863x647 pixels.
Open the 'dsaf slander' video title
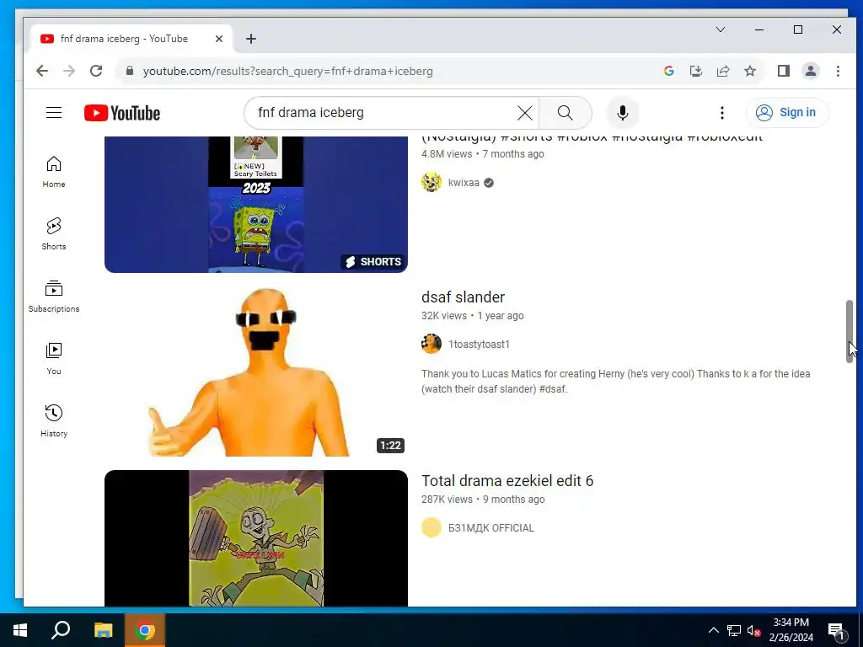click(x=463, y=297)
